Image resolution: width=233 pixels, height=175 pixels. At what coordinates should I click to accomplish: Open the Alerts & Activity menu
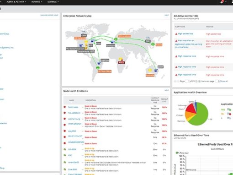tap(16, 2)
